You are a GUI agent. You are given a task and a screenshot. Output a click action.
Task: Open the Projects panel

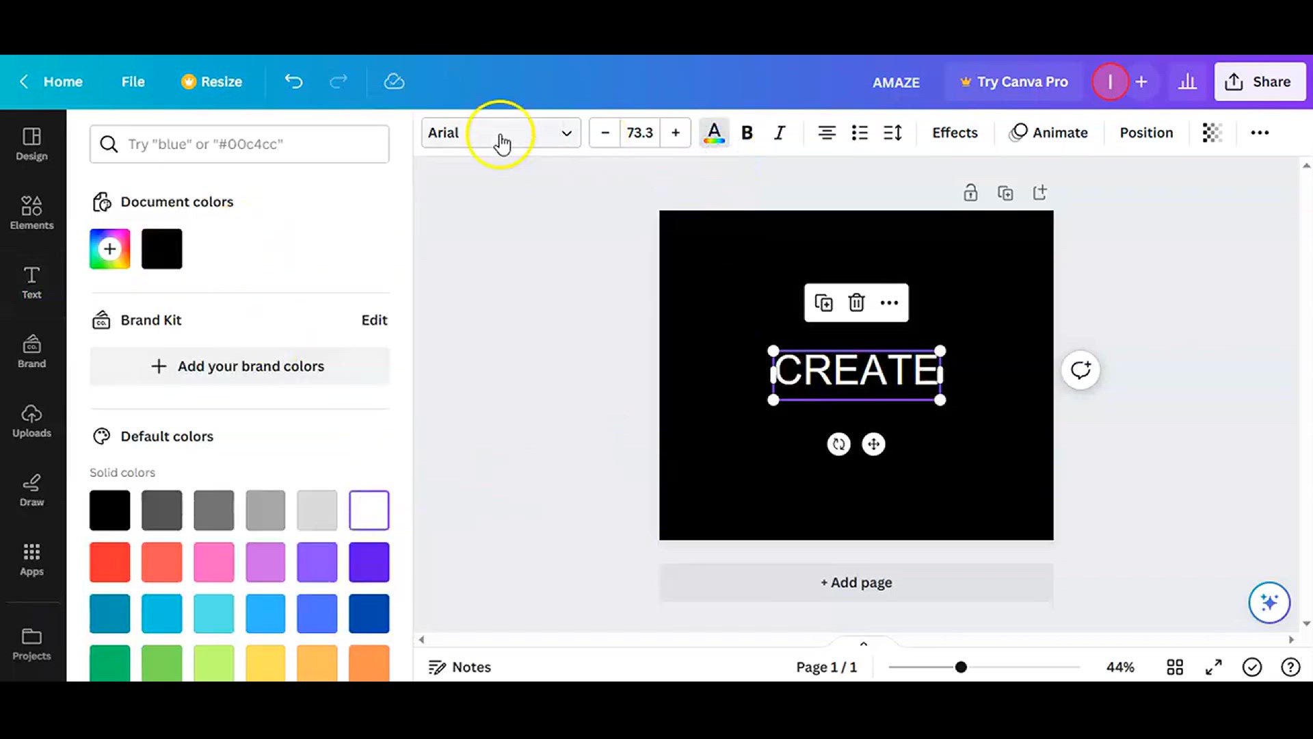pos(31,644)
